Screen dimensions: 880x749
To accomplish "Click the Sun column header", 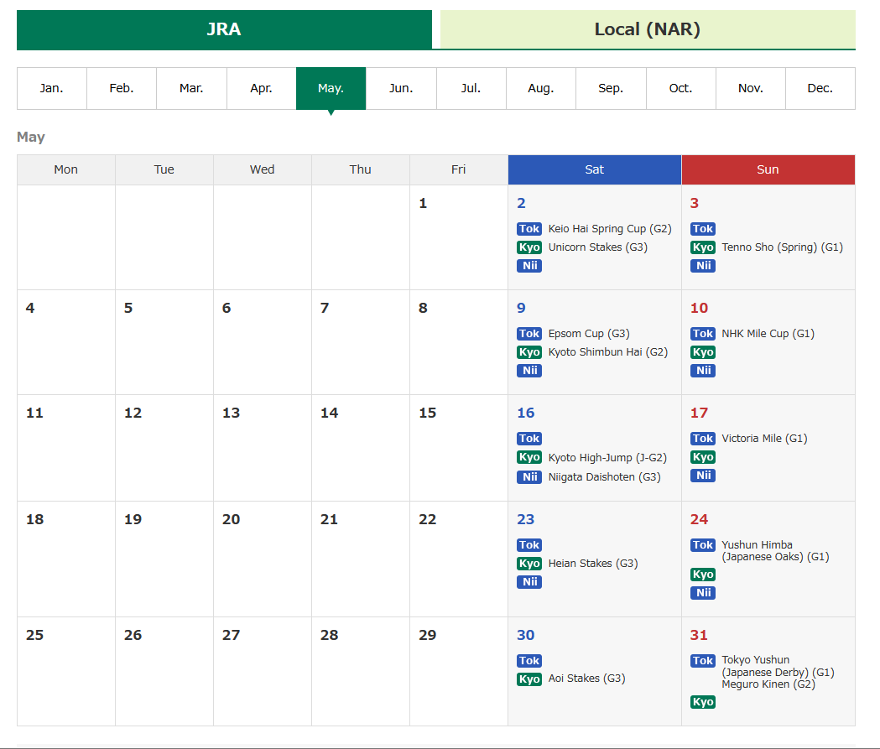I will click(768, 170).
